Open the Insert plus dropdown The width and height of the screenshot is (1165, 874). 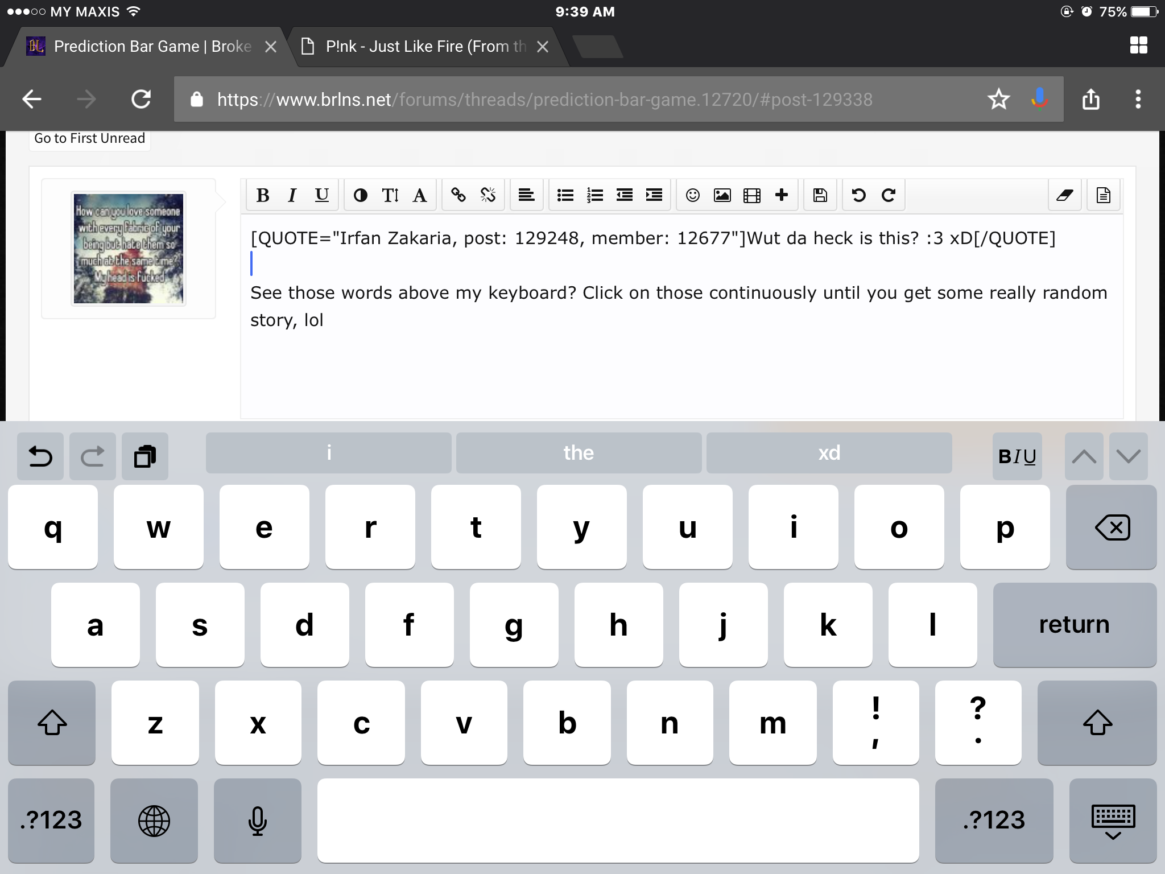click(x=782, y=195)
